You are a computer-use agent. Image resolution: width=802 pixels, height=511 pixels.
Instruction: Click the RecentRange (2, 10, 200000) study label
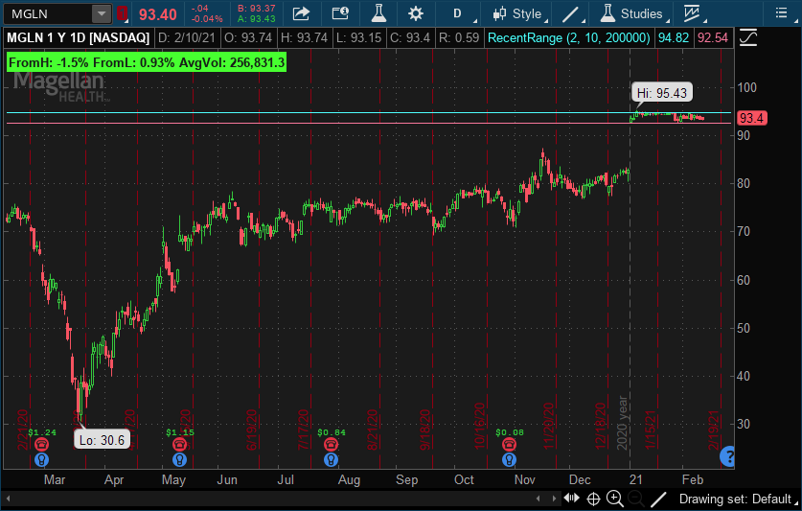(569, 38)
